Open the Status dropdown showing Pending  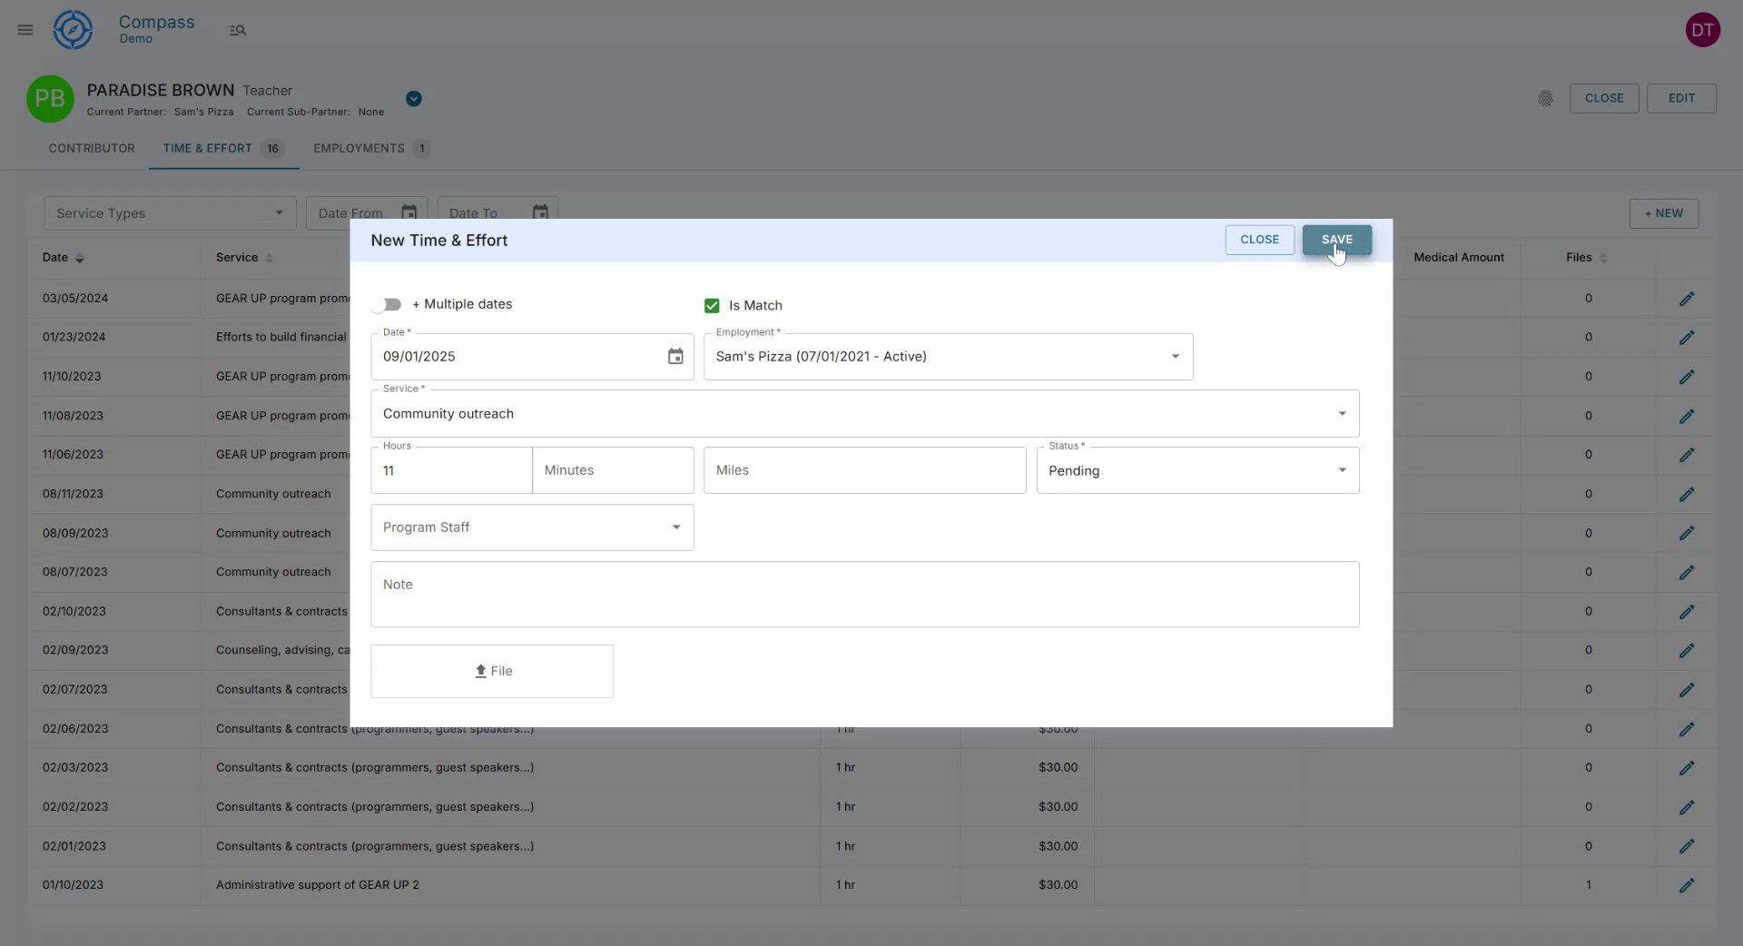[1343, 470]
